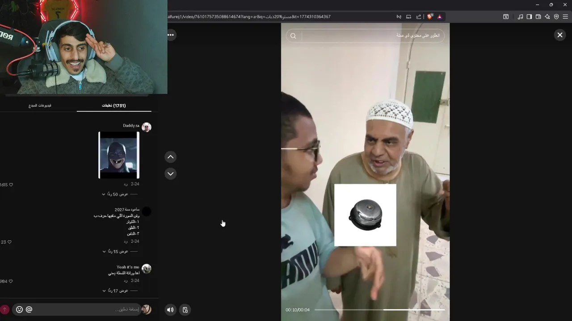Reply to the Daddy SA comment

pyautogui.click(x=126, y=184)
